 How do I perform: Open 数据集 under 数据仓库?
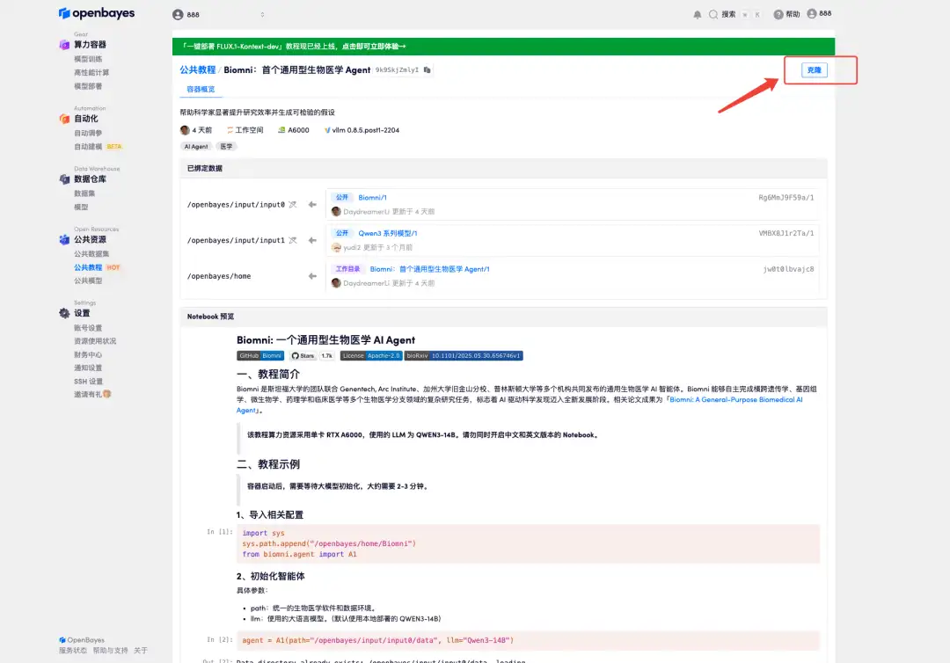pyautogui.click(x=84, y=193)
